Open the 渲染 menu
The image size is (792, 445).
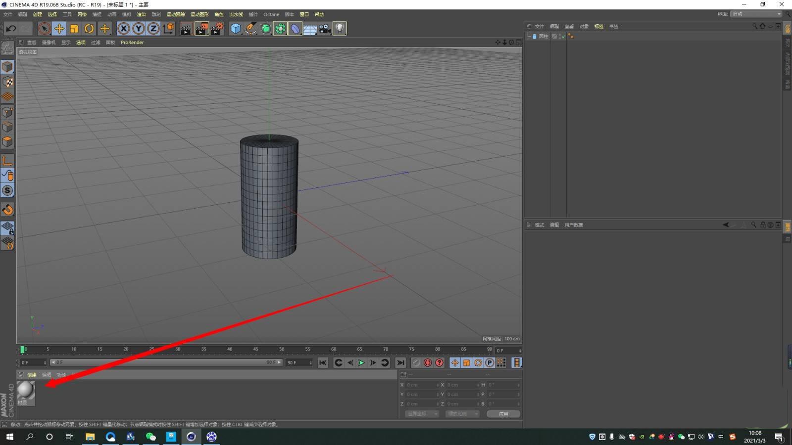coord(141,14)
